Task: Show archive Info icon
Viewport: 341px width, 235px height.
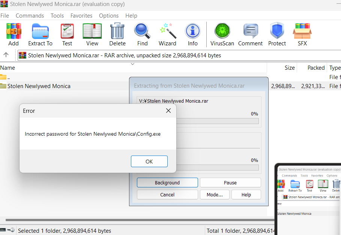Action: (193, 31)
